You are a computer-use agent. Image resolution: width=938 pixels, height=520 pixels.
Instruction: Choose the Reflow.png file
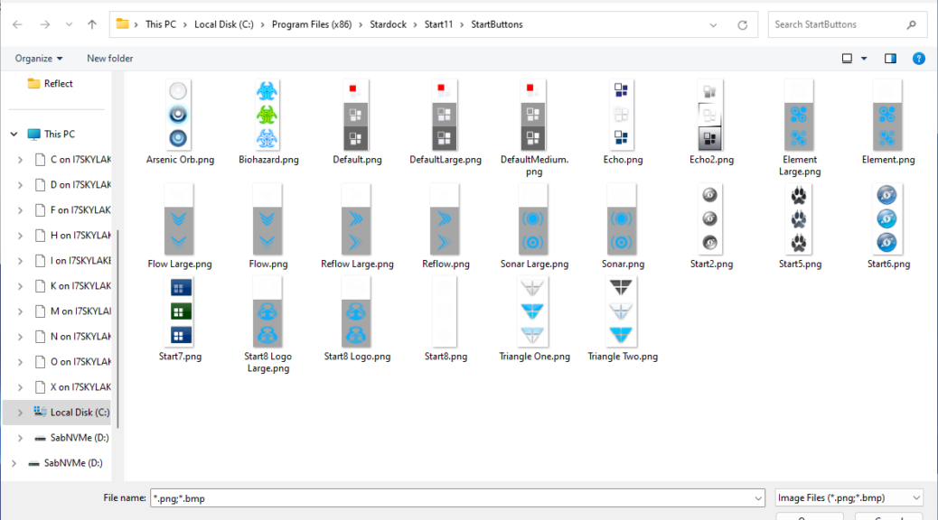tap(444, 219)
